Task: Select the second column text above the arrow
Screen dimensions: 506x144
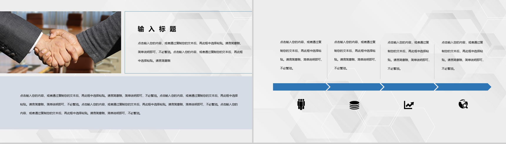Action: point(355,55)
